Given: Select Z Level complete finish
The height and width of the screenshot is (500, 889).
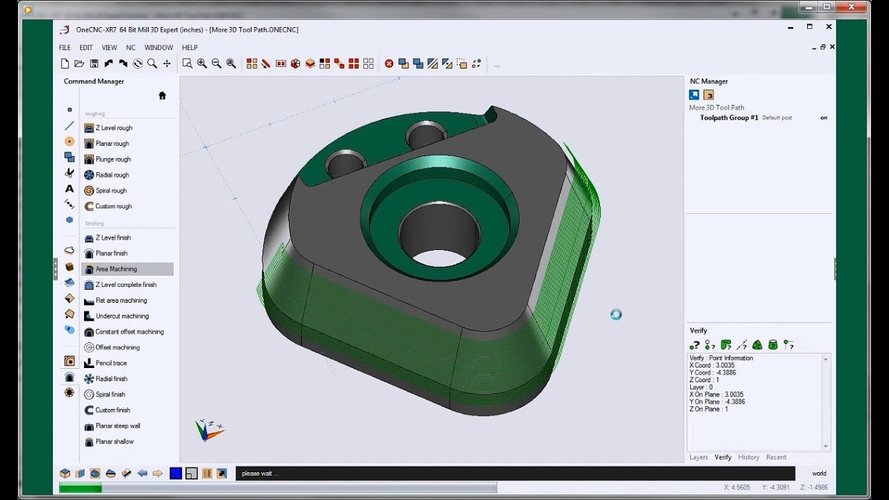Looking at the screenshot, I should click(126, 285).
